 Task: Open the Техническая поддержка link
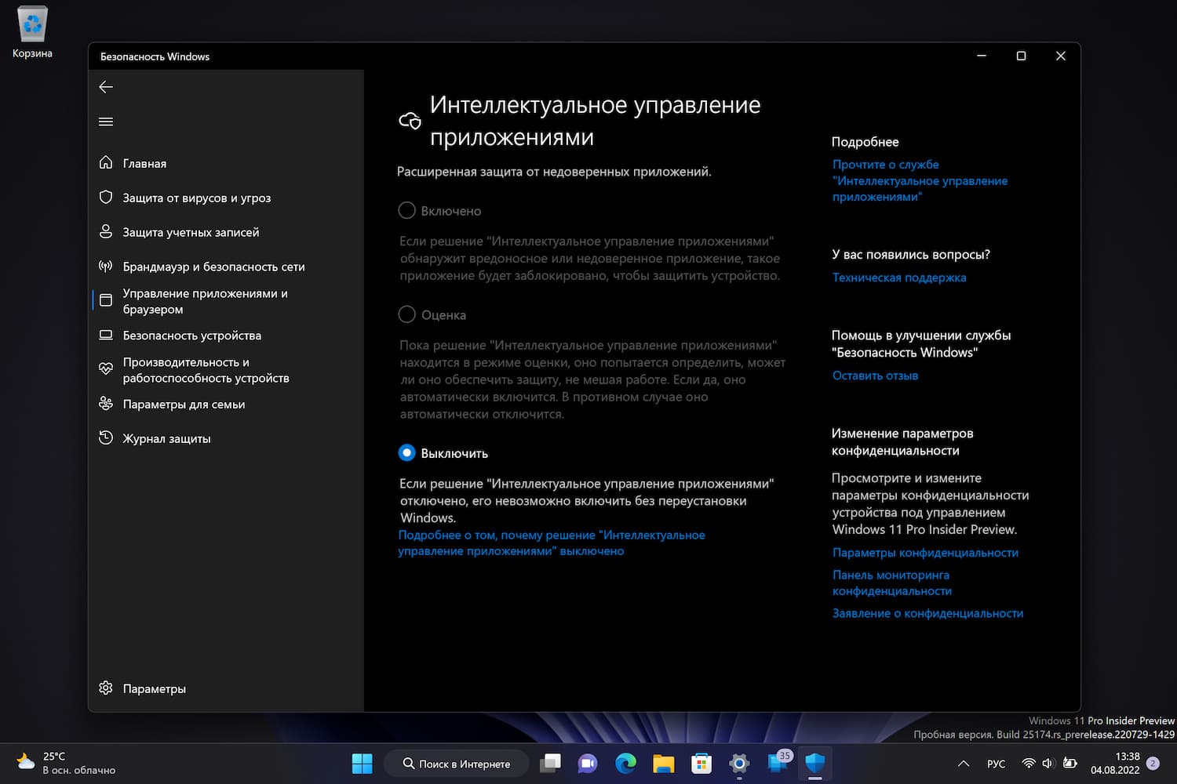coord(898,278)
